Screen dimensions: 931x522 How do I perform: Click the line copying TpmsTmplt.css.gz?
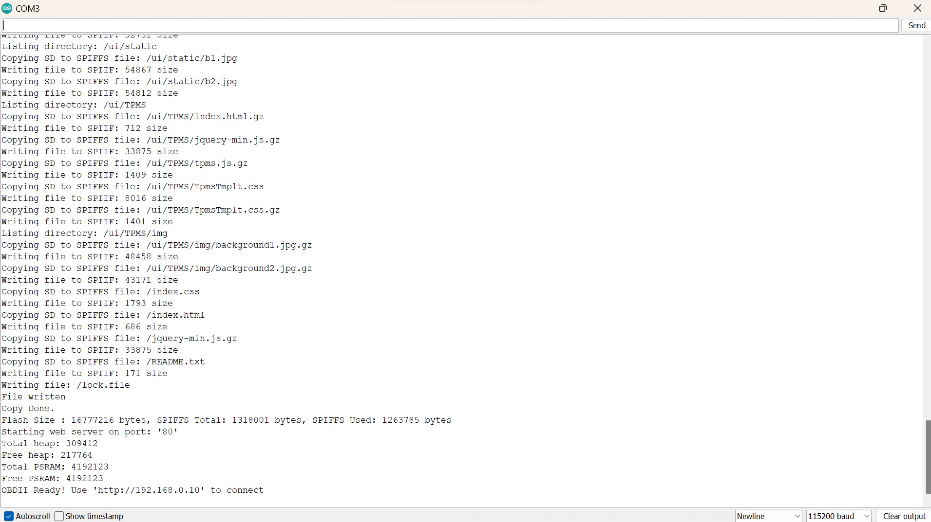tap(141, 210)
